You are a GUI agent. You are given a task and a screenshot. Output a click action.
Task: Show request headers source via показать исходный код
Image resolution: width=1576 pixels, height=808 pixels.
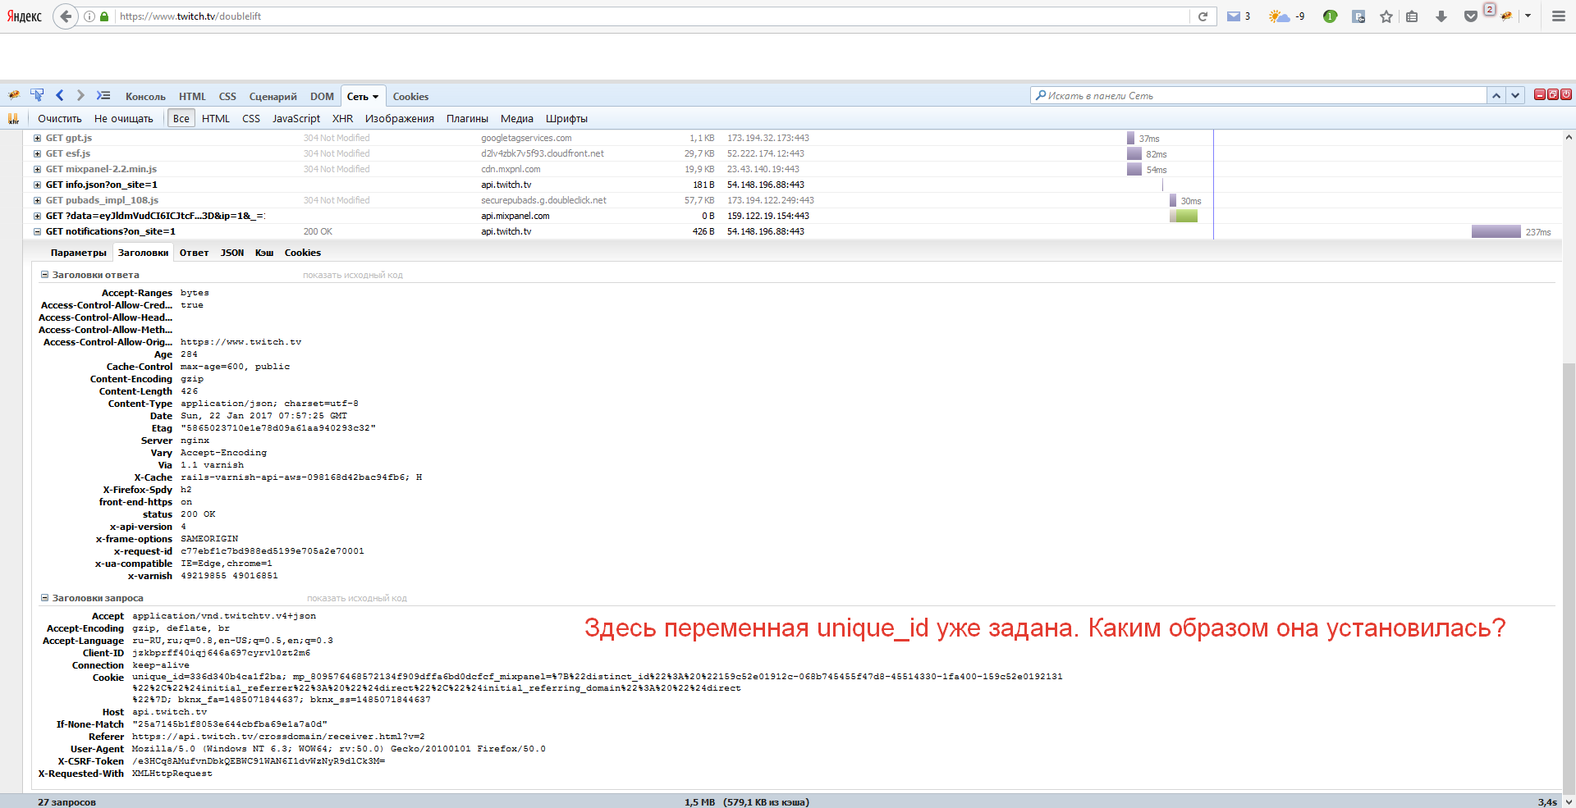click(357, 599)
